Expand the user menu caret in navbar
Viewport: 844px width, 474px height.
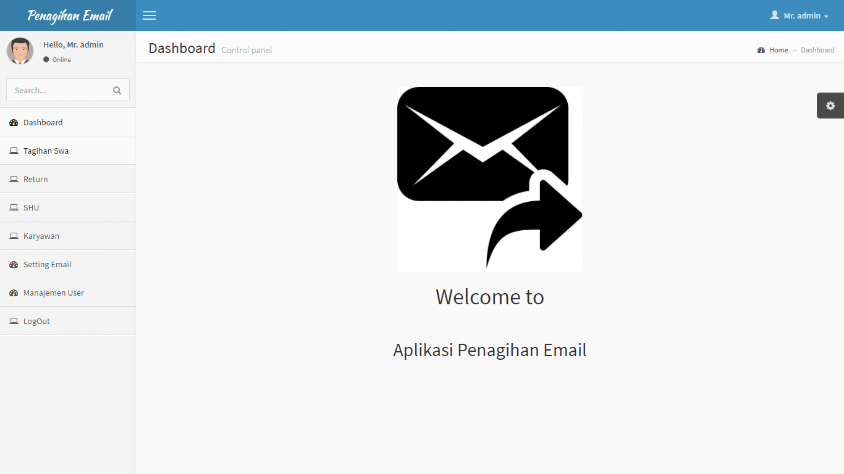827,16
